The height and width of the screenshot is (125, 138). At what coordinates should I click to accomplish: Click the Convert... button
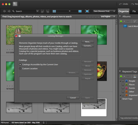pos(88,46)
